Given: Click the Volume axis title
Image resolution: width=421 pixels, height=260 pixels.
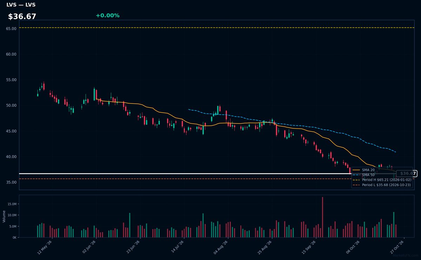Looking at the screenshot, I should [x=4, y=216].
